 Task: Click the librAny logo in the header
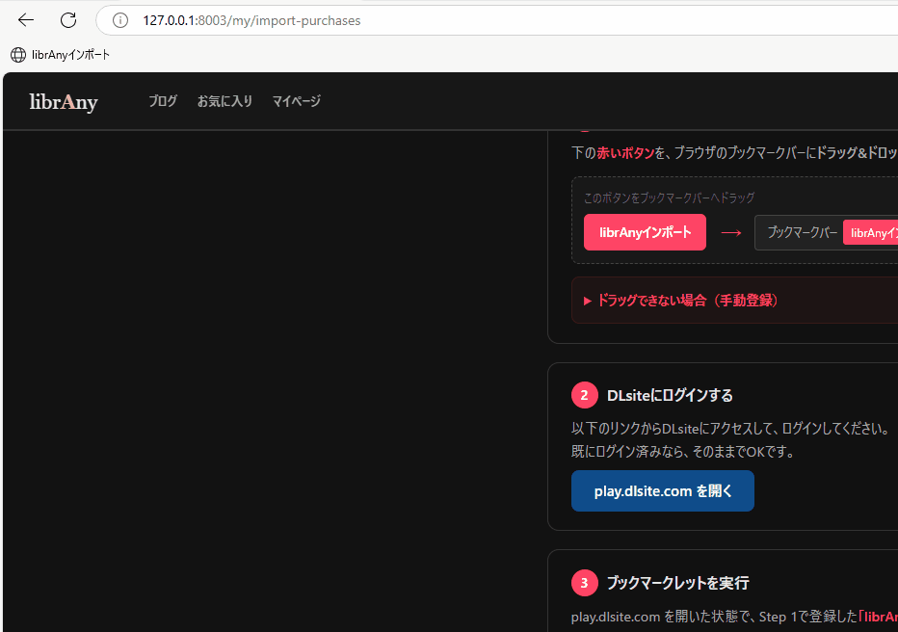(62, 101)
